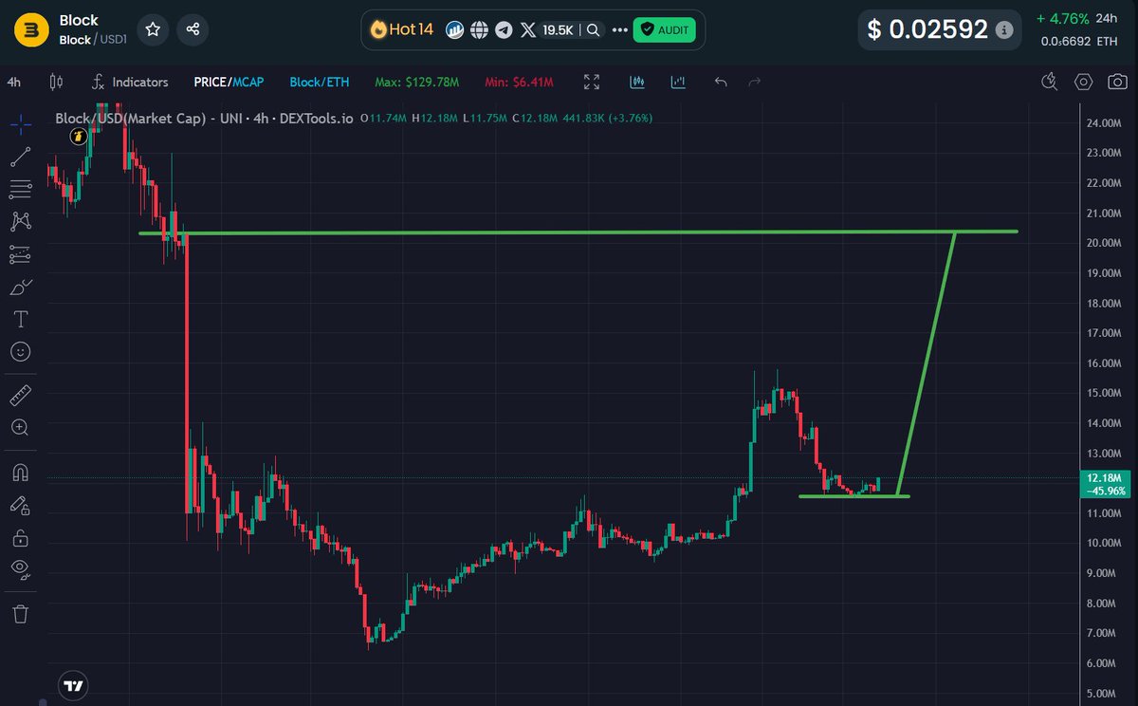Open the 4h timeframe dropdown
The width and height of the screenshot is (1138, 706).
13,83
